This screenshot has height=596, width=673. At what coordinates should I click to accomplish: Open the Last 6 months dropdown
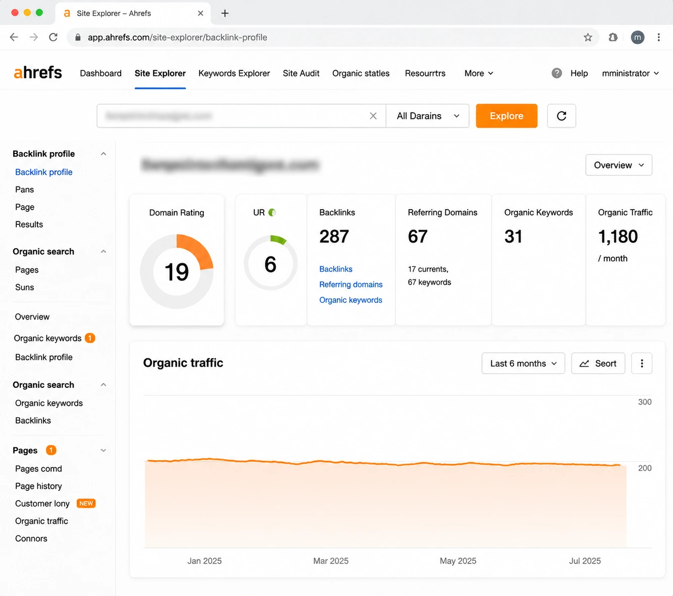[x=523, y=363]
